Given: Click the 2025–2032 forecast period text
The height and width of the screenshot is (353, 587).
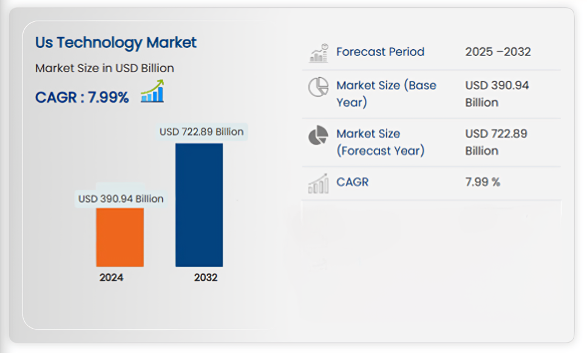Looking at the screenshot, I should click(498, 52).
